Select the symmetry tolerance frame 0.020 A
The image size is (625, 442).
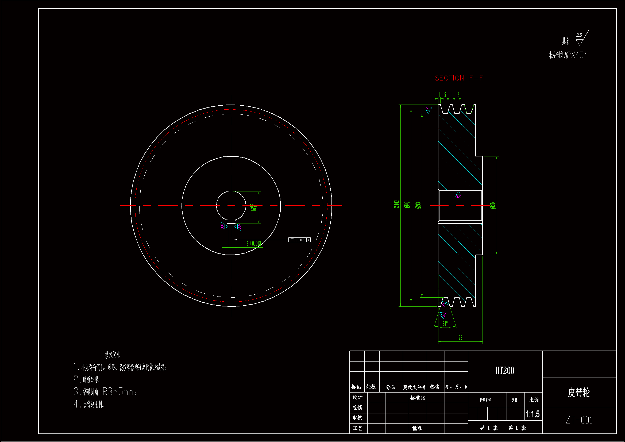click(x=299, y=240)
